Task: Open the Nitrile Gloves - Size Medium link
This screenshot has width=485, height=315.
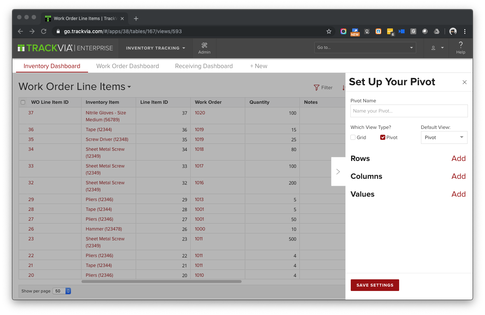Action: pyautogui.click(x=106, y=116)
